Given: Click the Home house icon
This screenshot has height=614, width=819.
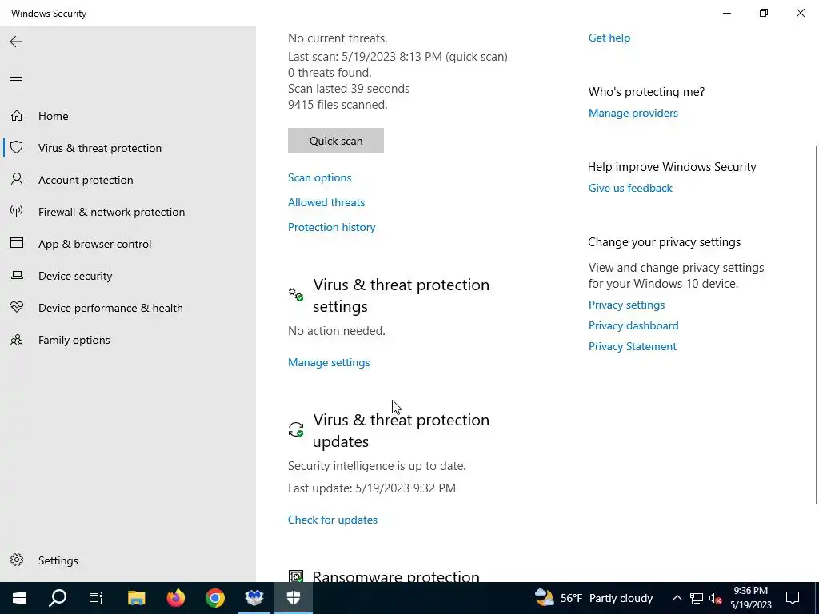Looking at the screenshot, I should point(17,115).
